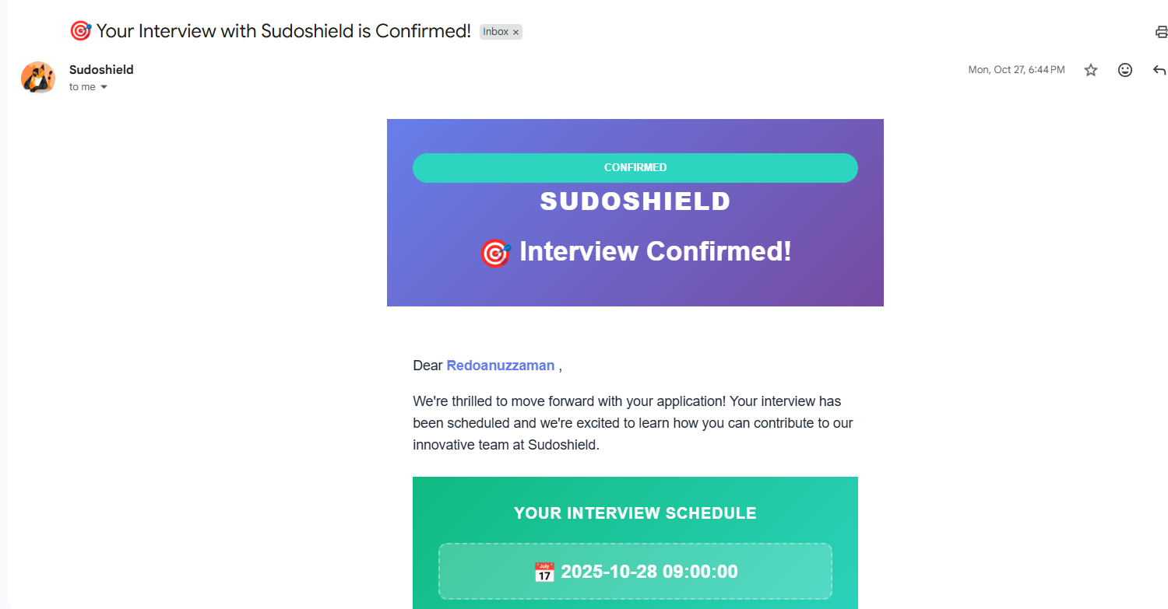Click the YOUR INTERVIEW SCHEDULE heading

[x=635, y=513]
